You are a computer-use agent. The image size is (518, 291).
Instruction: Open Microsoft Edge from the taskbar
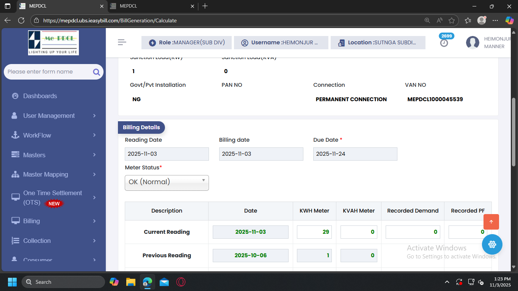click(147, 282)
